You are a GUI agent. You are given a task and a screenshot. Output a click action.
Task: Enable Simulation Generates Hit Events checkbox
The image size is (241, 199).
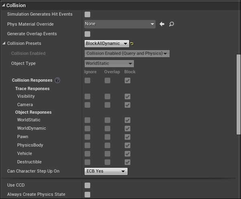[87, 14]
